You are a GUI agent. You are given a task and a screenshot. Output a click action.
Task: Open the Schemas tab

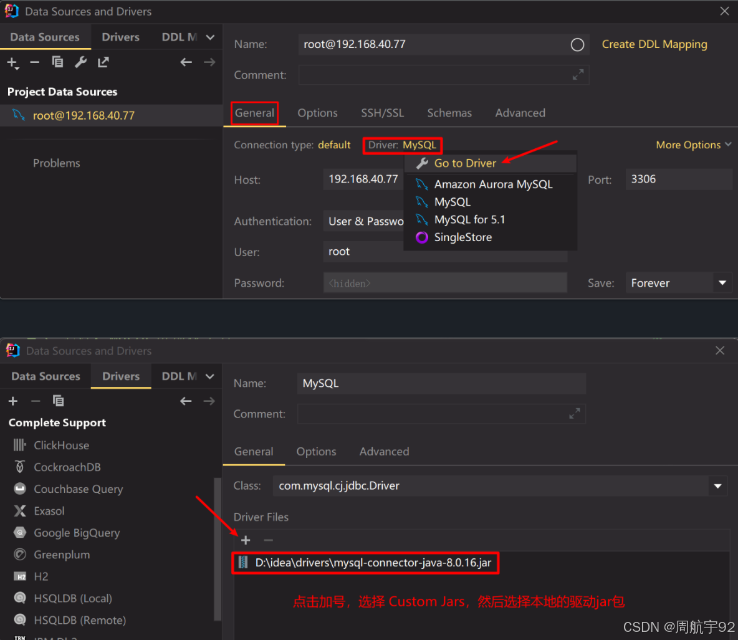[x=449, y=113]
